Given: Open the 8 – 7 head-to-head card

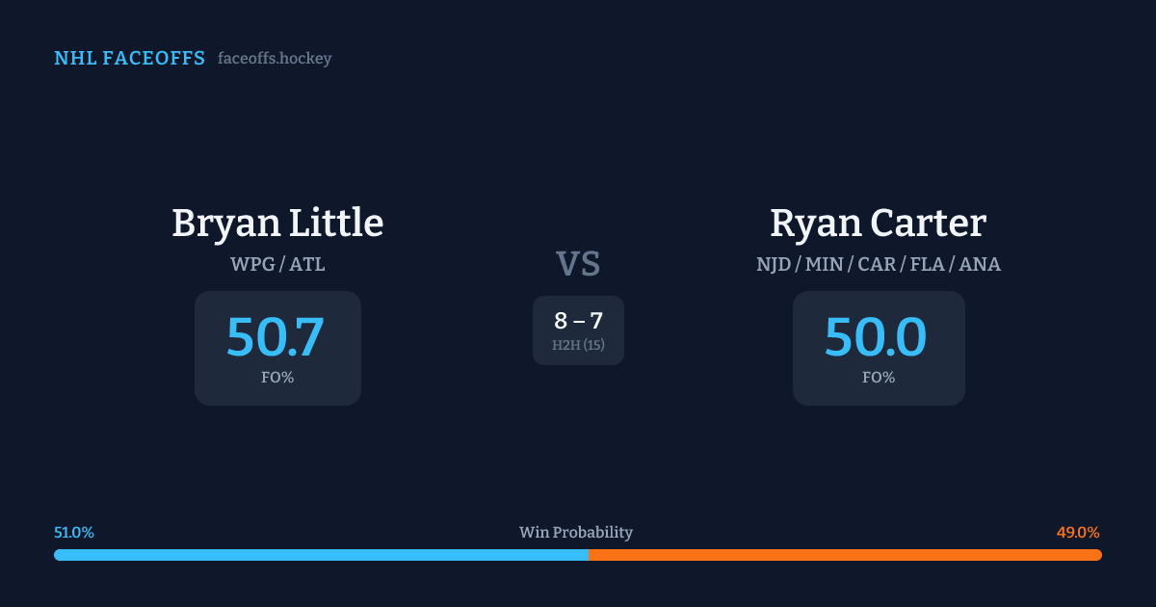Looking at the screenshot, I should [578, 330].
